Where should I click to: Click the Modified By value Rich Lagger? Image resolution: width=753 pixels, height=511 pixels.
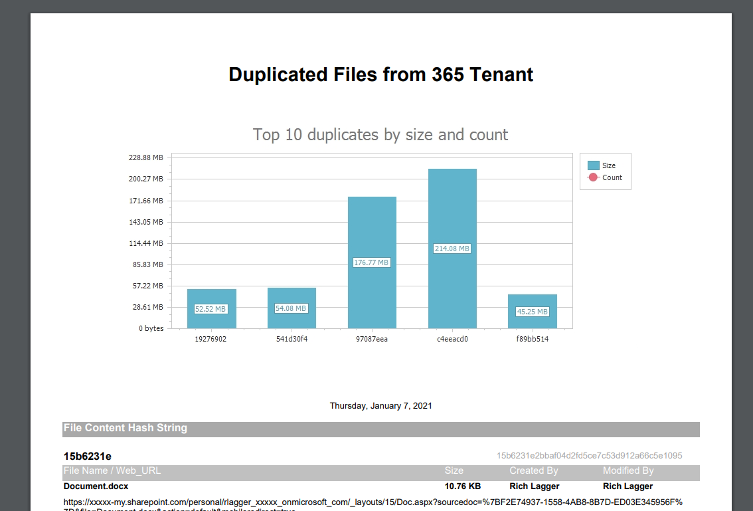click(x=627, y=486)
